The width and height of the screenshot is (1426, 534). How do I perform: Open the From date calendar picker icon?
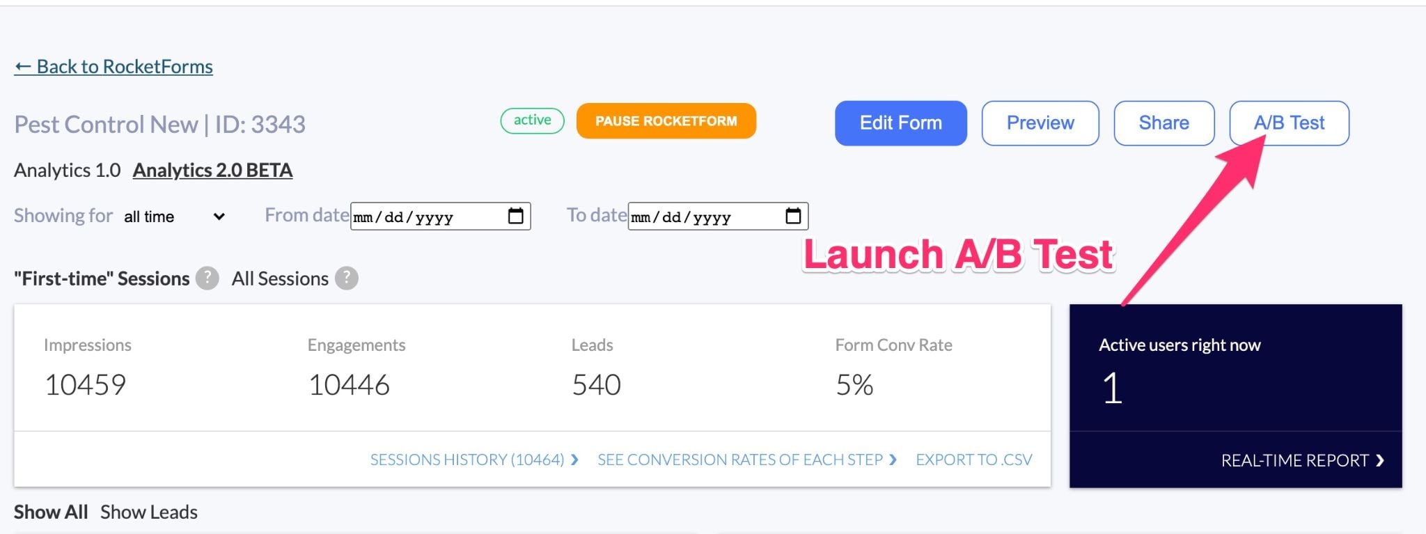coord(515,216)
